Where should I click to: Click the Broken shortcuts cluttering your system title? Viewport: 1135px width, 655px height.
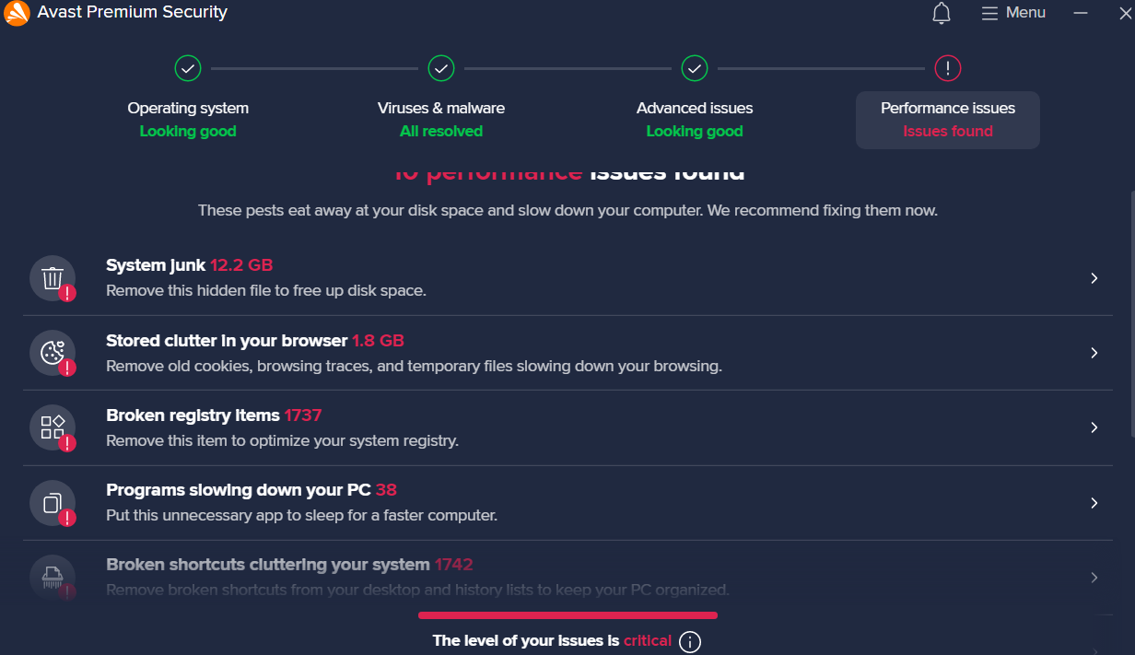[x=268, y=565]
